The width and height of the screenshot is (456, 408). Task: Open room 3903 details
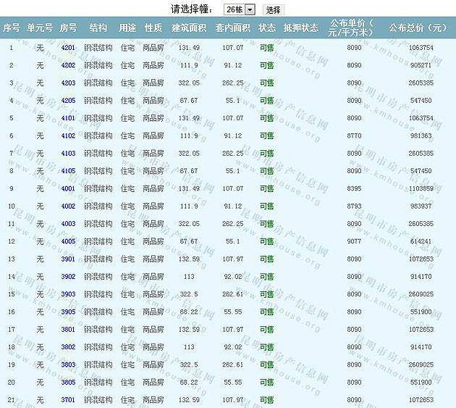point(68,294)
